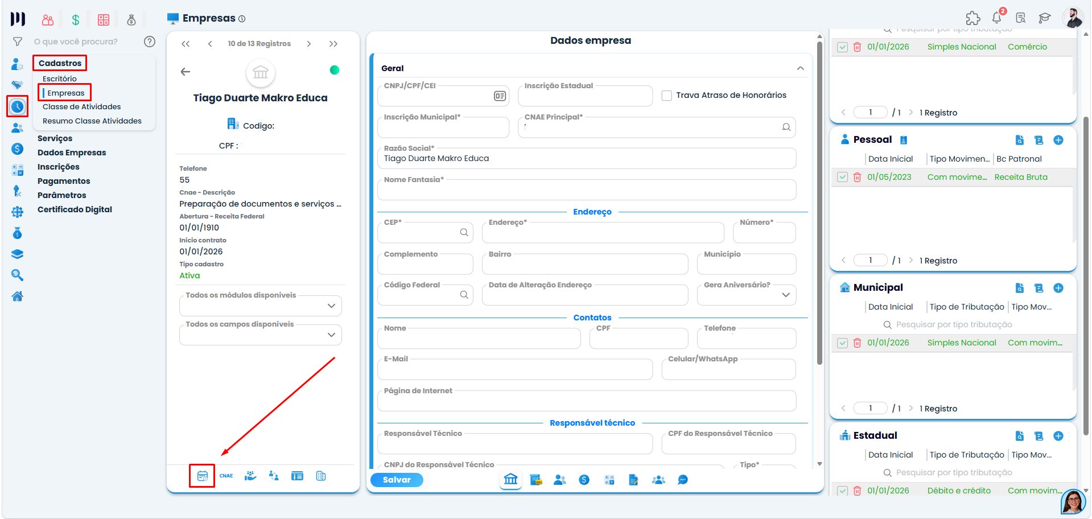Open Certificado Digital menu entry
The height and width of the screenshot is (519, 1092).
(75, 209)
